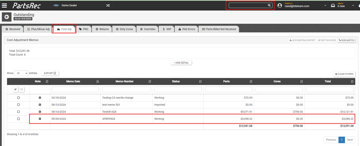
Task: Sort by Status column arrows
Action: pos(200,81)
